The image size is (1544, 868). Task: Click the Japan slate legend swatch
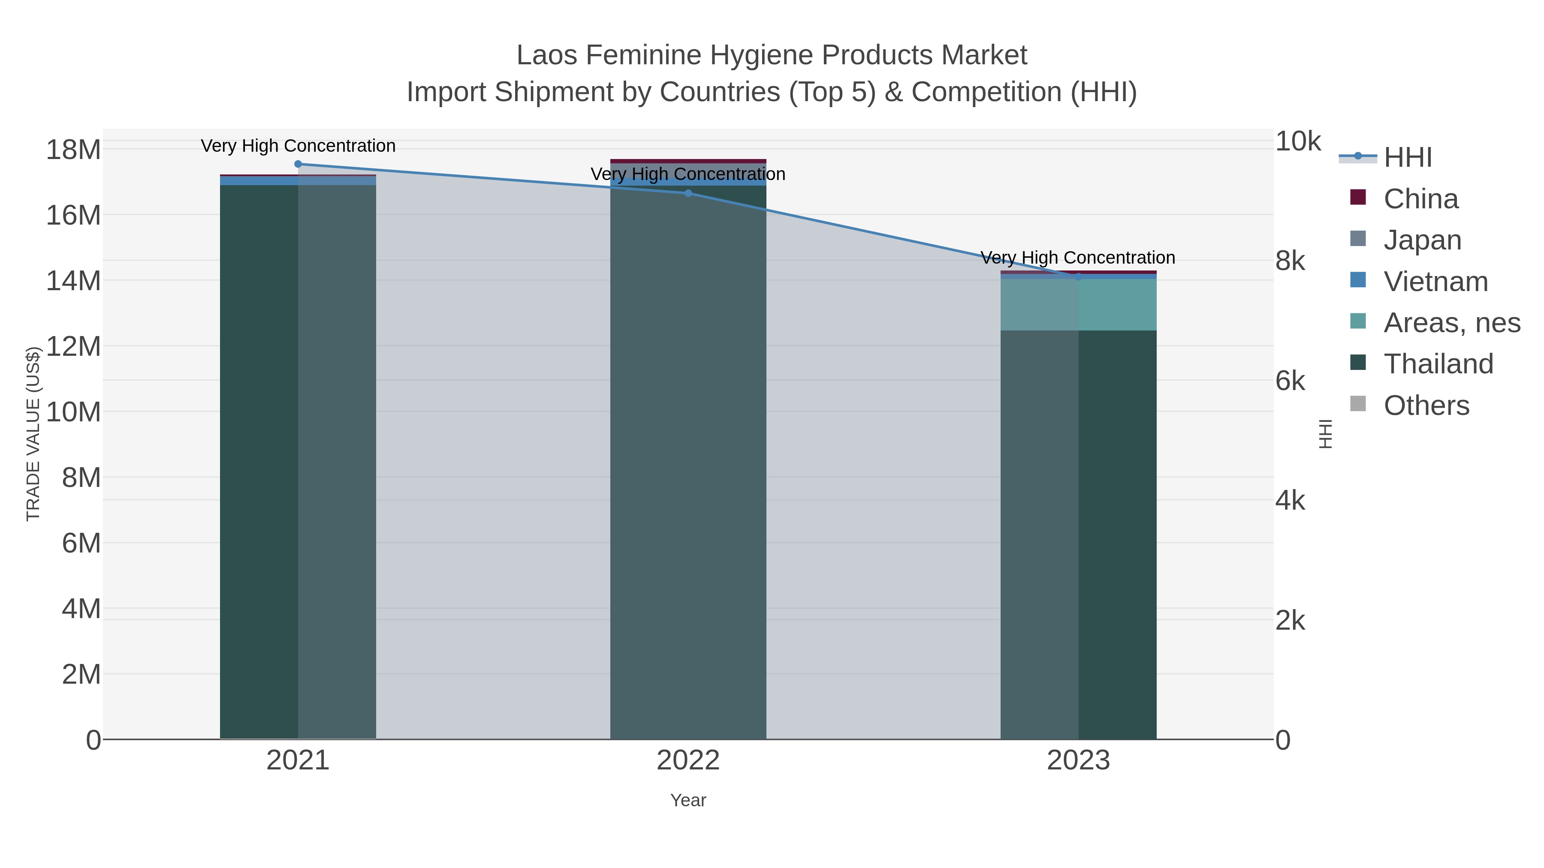(1357, 238)
